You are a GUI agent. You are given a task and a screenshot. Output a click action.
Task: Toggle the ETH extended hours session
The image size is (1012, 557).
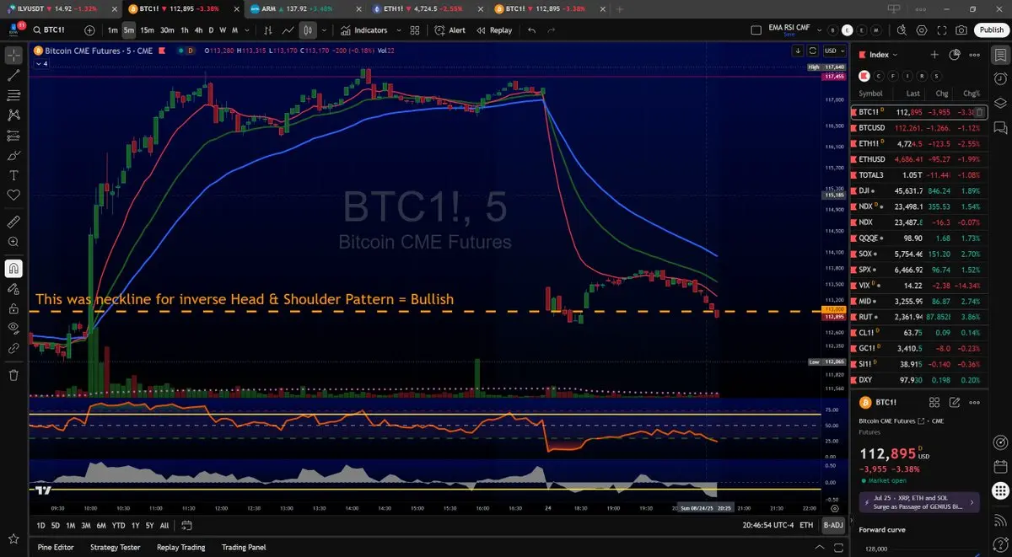coord(806,525)
